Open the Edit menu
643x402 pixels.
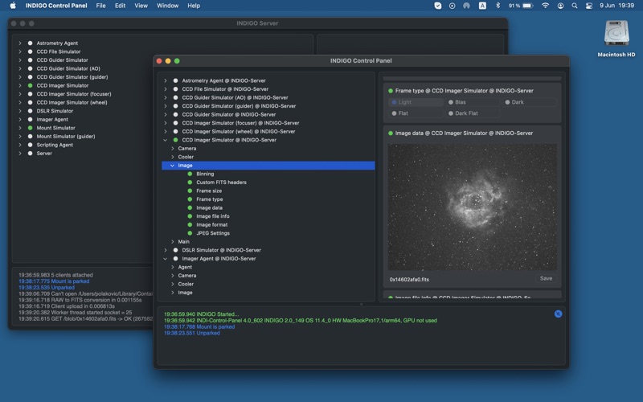120,6
